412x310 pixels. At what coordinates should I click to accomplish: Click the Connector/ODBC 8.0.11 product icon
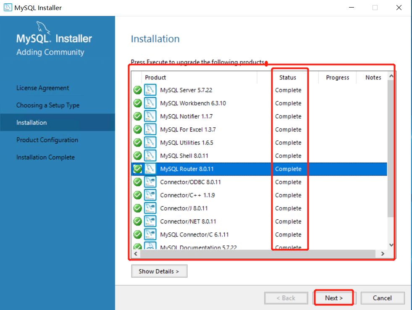(x=150, y=182)
